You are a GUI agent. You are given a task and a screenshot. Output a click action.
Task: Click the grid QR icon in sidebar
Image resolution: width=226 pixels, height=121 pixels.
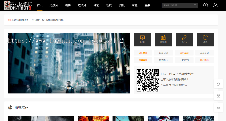pyautogui.click(x=218, y=96)
